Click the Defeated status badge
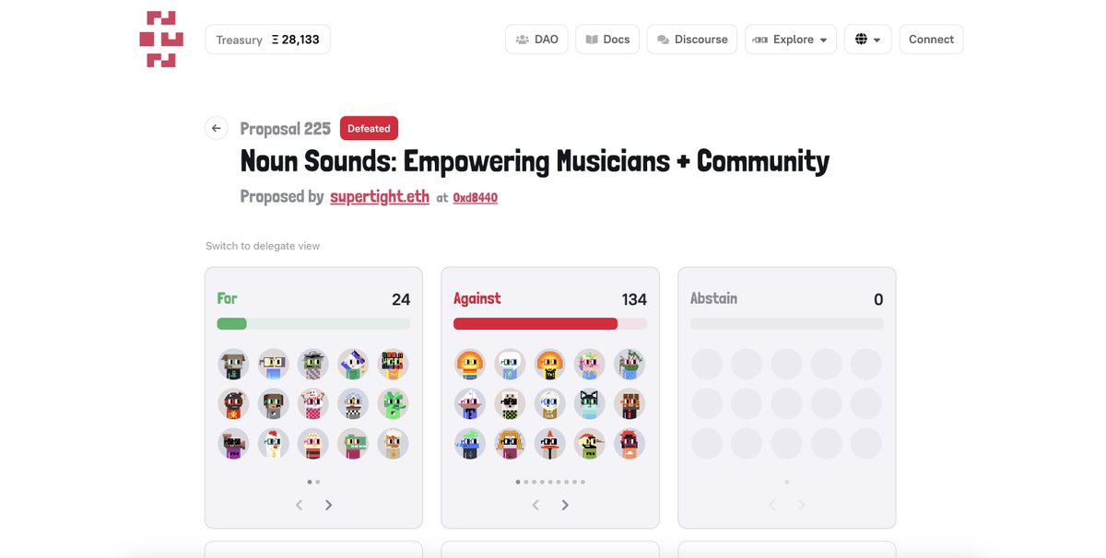1106x558 pixels. click(x=369, y=128)
